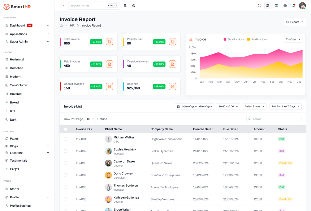This screenshot has height=211, width=311.
Task: Collapse the sidebar with the arrow icon
Action: (63, 6)
